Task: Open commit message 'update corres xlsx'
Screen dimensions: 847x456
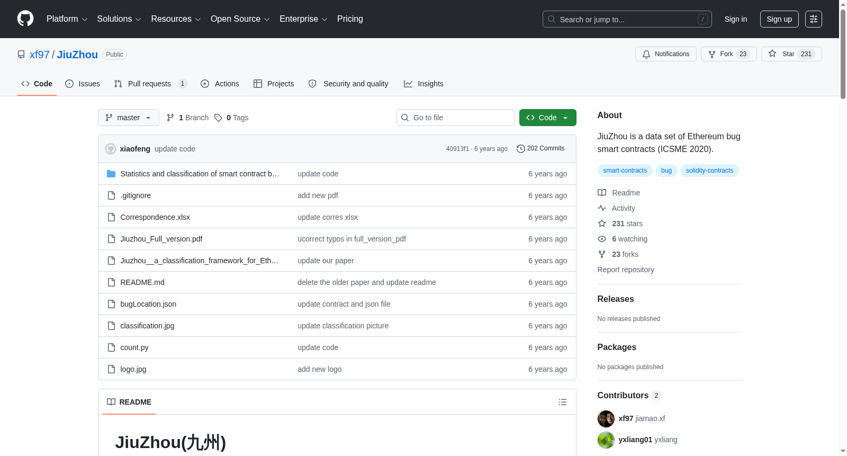Action: 328,217
